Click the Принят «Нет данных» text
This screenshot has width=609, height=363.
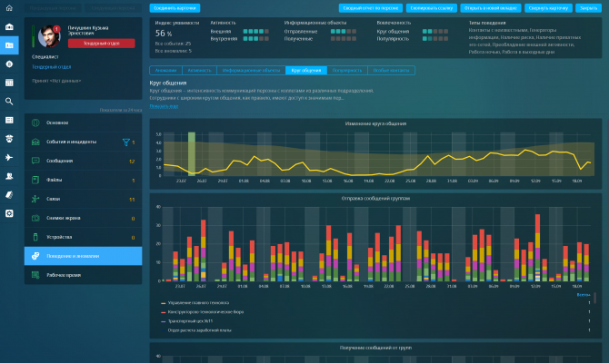56,81
